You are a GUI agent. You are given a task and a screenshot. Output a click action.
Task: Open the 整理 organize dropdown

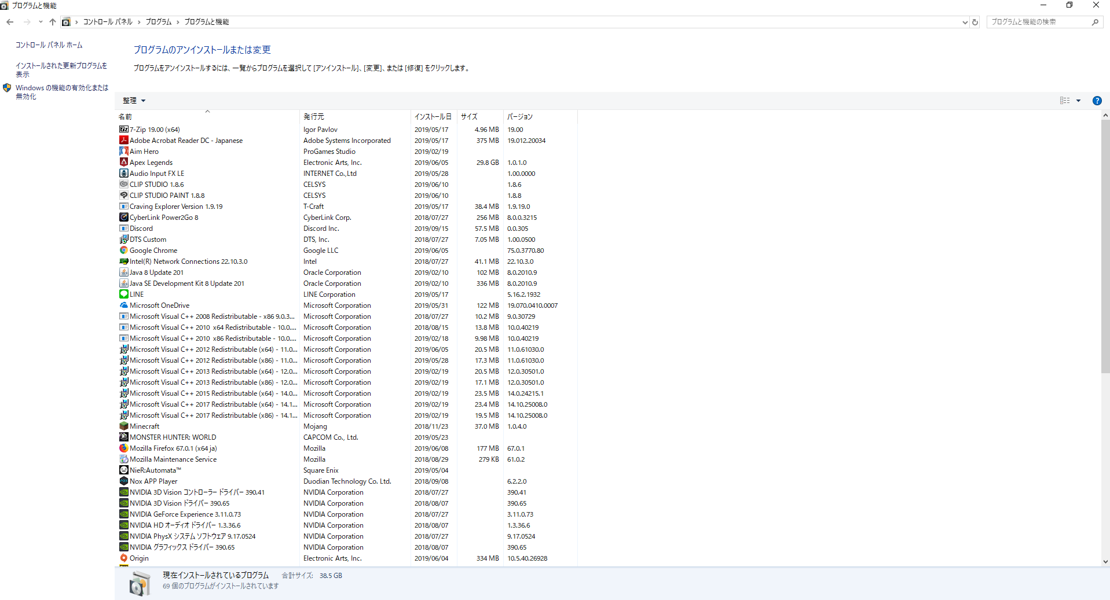134,101
